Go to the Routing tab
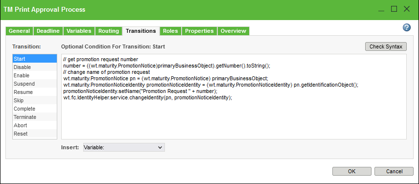 (x=109, y=31)
